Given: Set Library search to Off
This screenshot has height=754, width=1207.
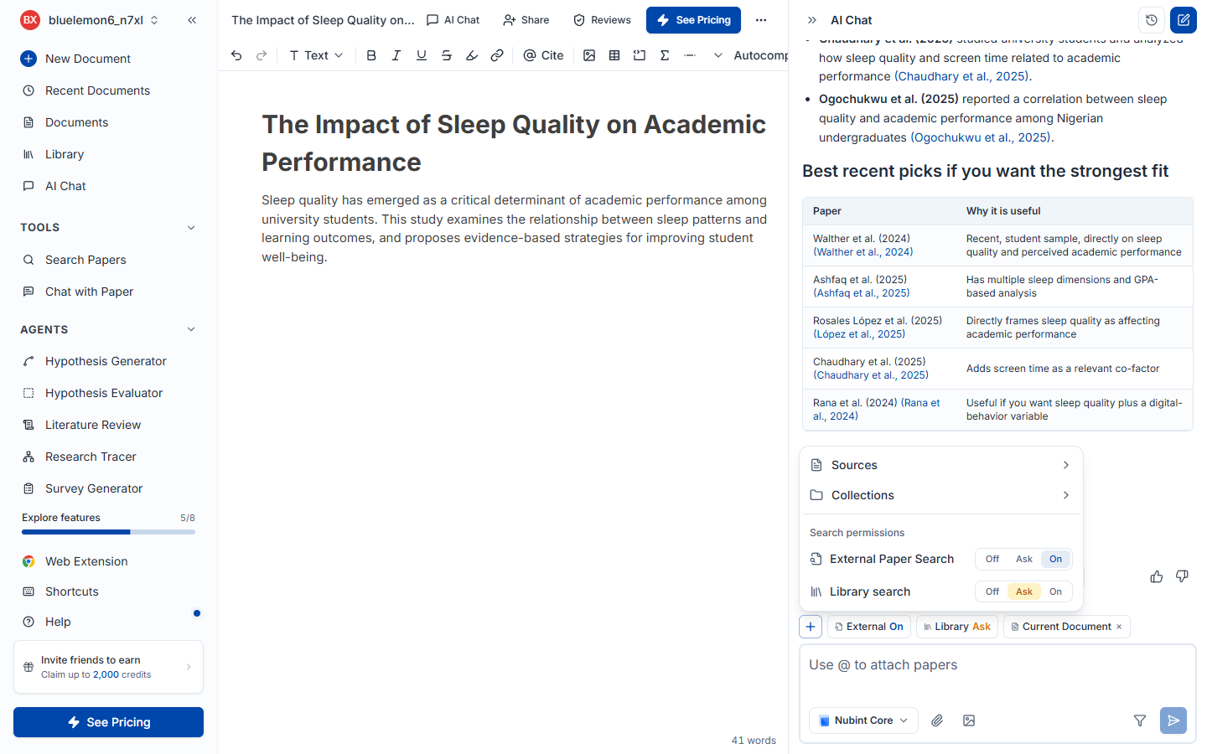Looking at the screenshot, I should pyautogui.click(x=992, y=591).
